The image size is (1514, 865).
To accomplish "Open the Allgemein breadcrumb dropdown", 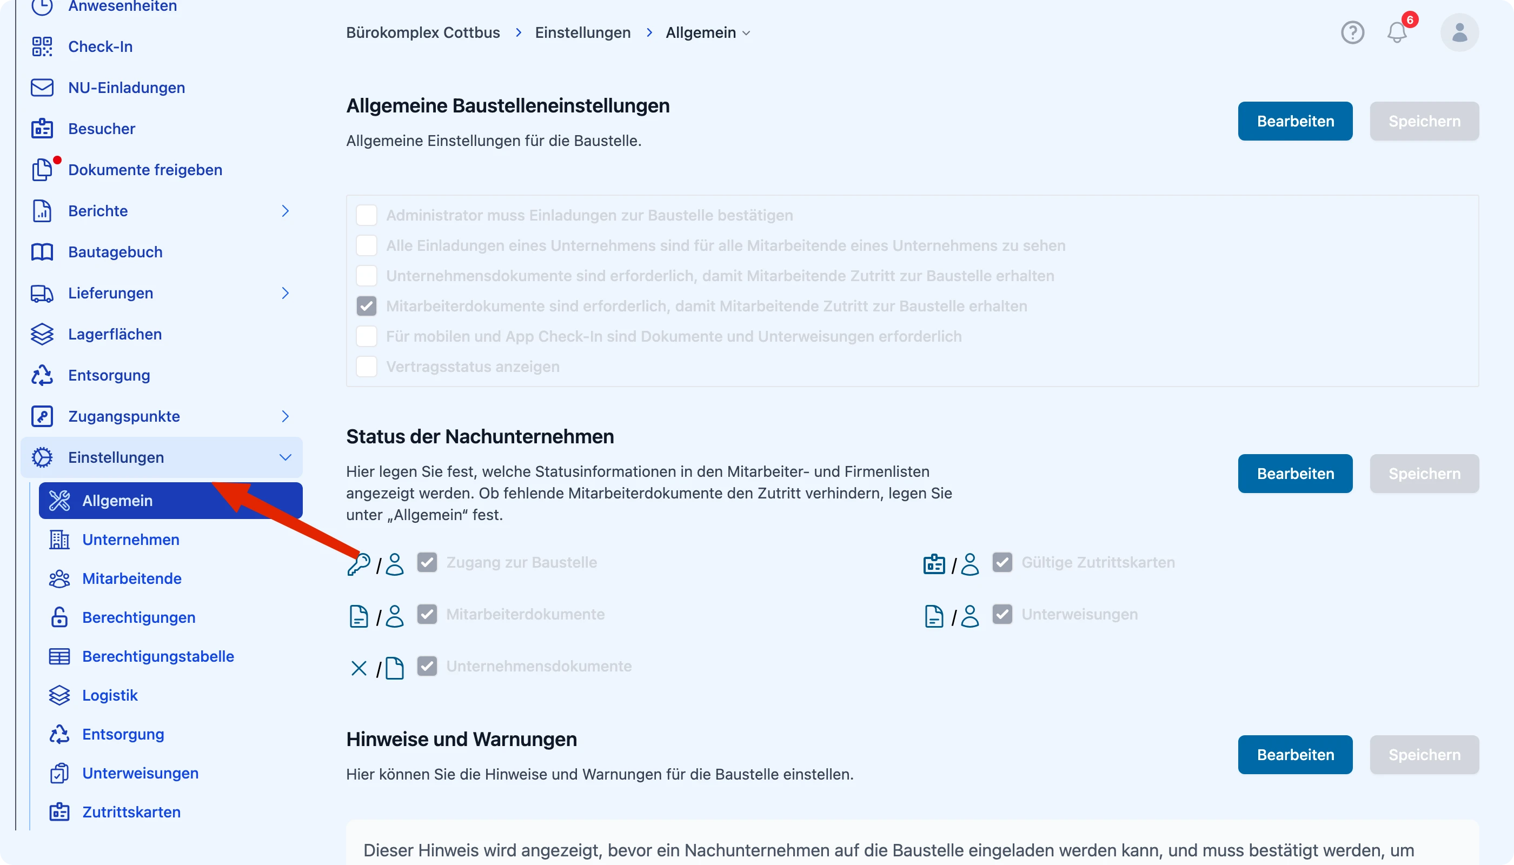I will [708, 32].
